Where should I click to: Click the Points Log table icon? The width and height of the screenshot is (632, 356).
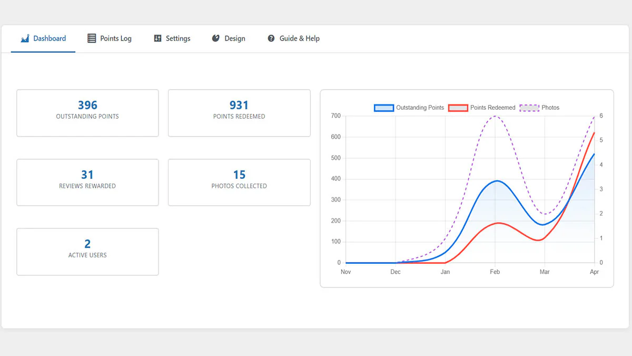pyautogui.click(x=92, y=39)
